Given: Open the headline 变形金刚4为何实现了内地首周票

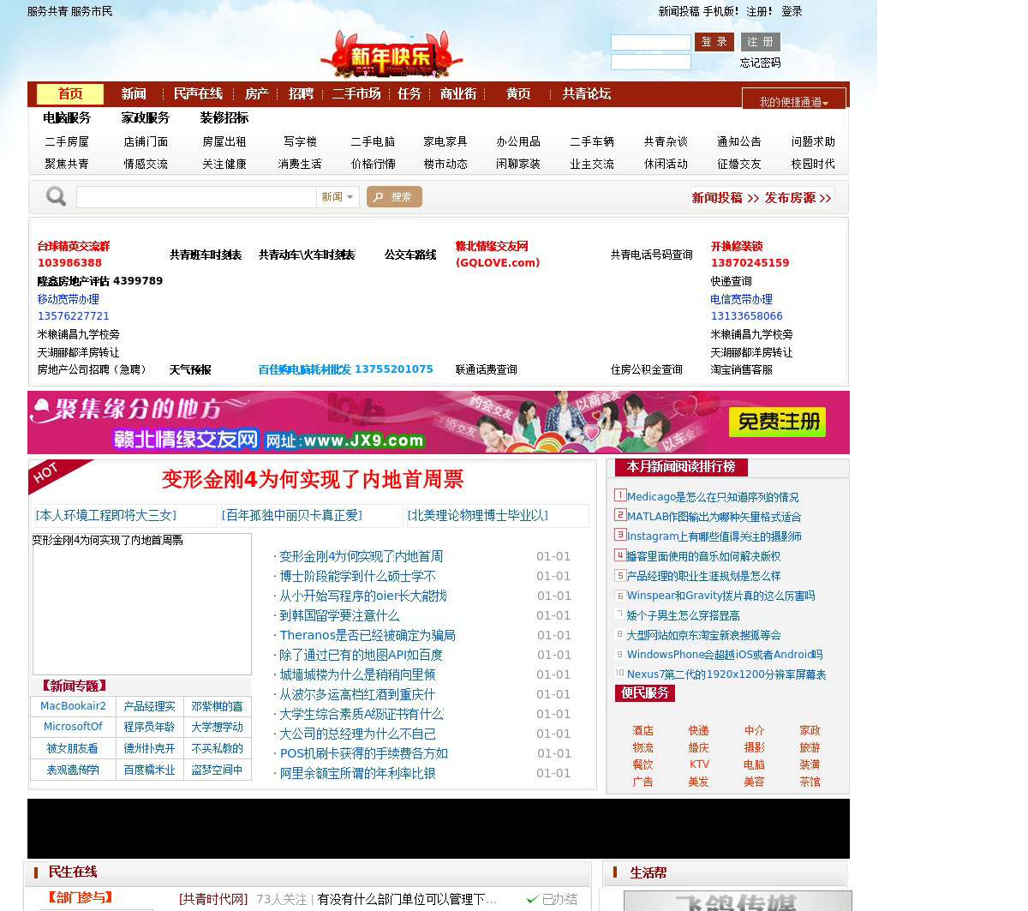Looking at the screenshot, I should pyautogui.click(x=313, y=479).
